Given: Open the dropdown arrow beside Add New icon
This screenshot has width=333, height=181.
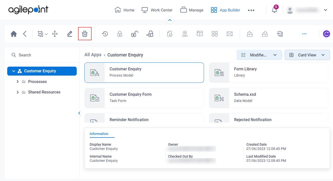Looking at the screenshot, I should [46, 34].
